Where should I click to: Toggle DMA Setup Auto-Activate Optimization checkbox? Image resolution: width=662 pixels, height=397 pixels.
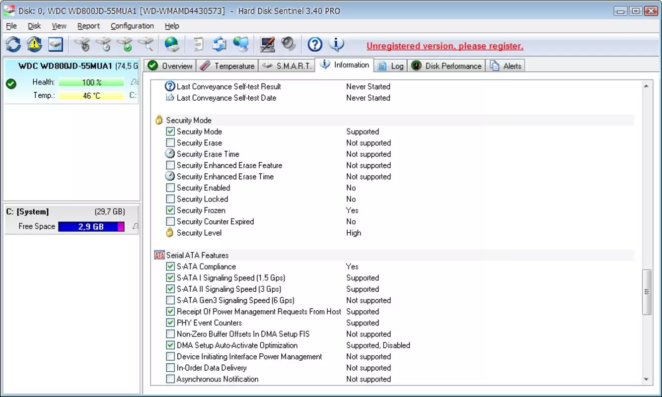(170, 345)
